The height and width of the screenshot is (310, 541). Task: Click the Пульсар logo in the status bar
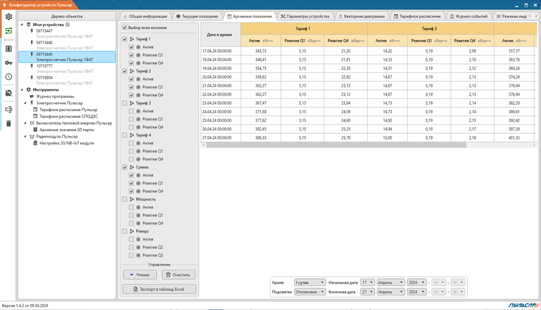[523, 305]
